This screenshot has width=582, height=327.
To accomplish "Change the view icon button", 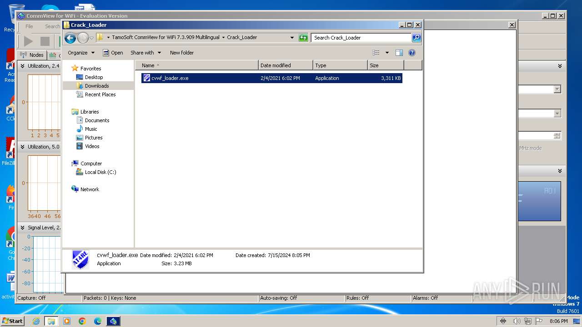I will click(x=376, y=53).
